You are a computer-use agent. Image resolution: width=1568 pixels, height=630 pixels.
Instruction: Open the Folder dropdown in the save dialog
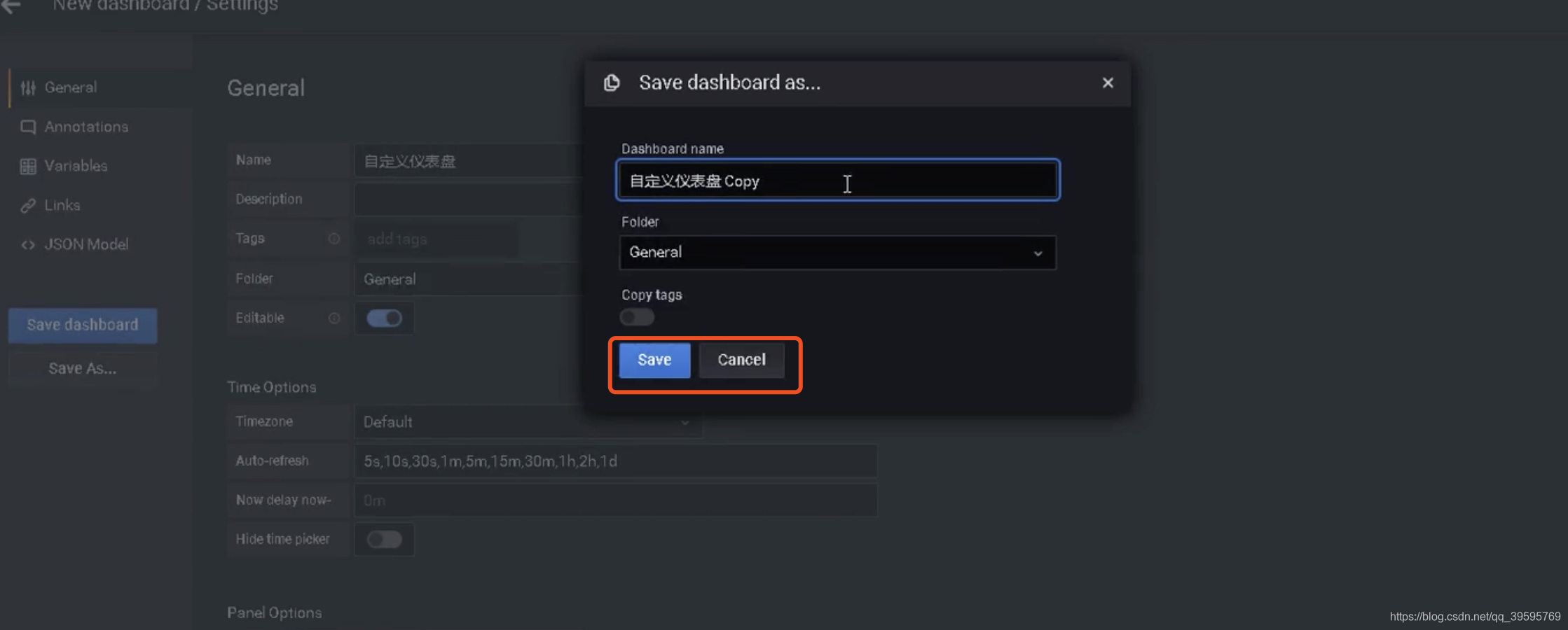pos(837,252)
